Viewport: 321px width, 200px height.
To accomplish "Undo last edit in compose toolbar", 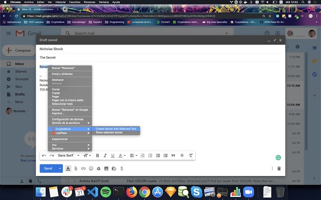I will 44,155.
